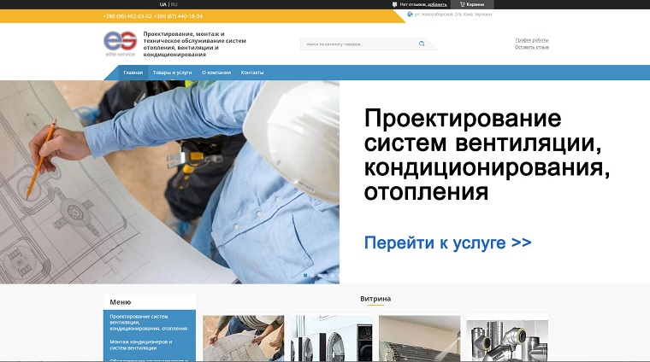Switch site language to RU

point(174,4)
